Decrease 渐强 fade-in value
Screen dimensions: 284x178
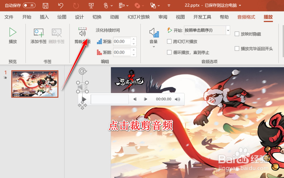click(134, 44)
